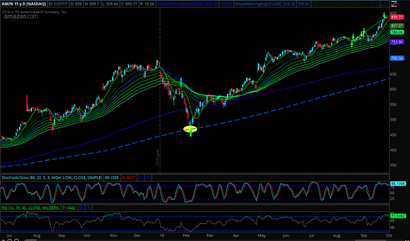Click the 650 level on the price axis
Image resolution: width=410 pixels, height=241 pixels.
click(393, 74)
